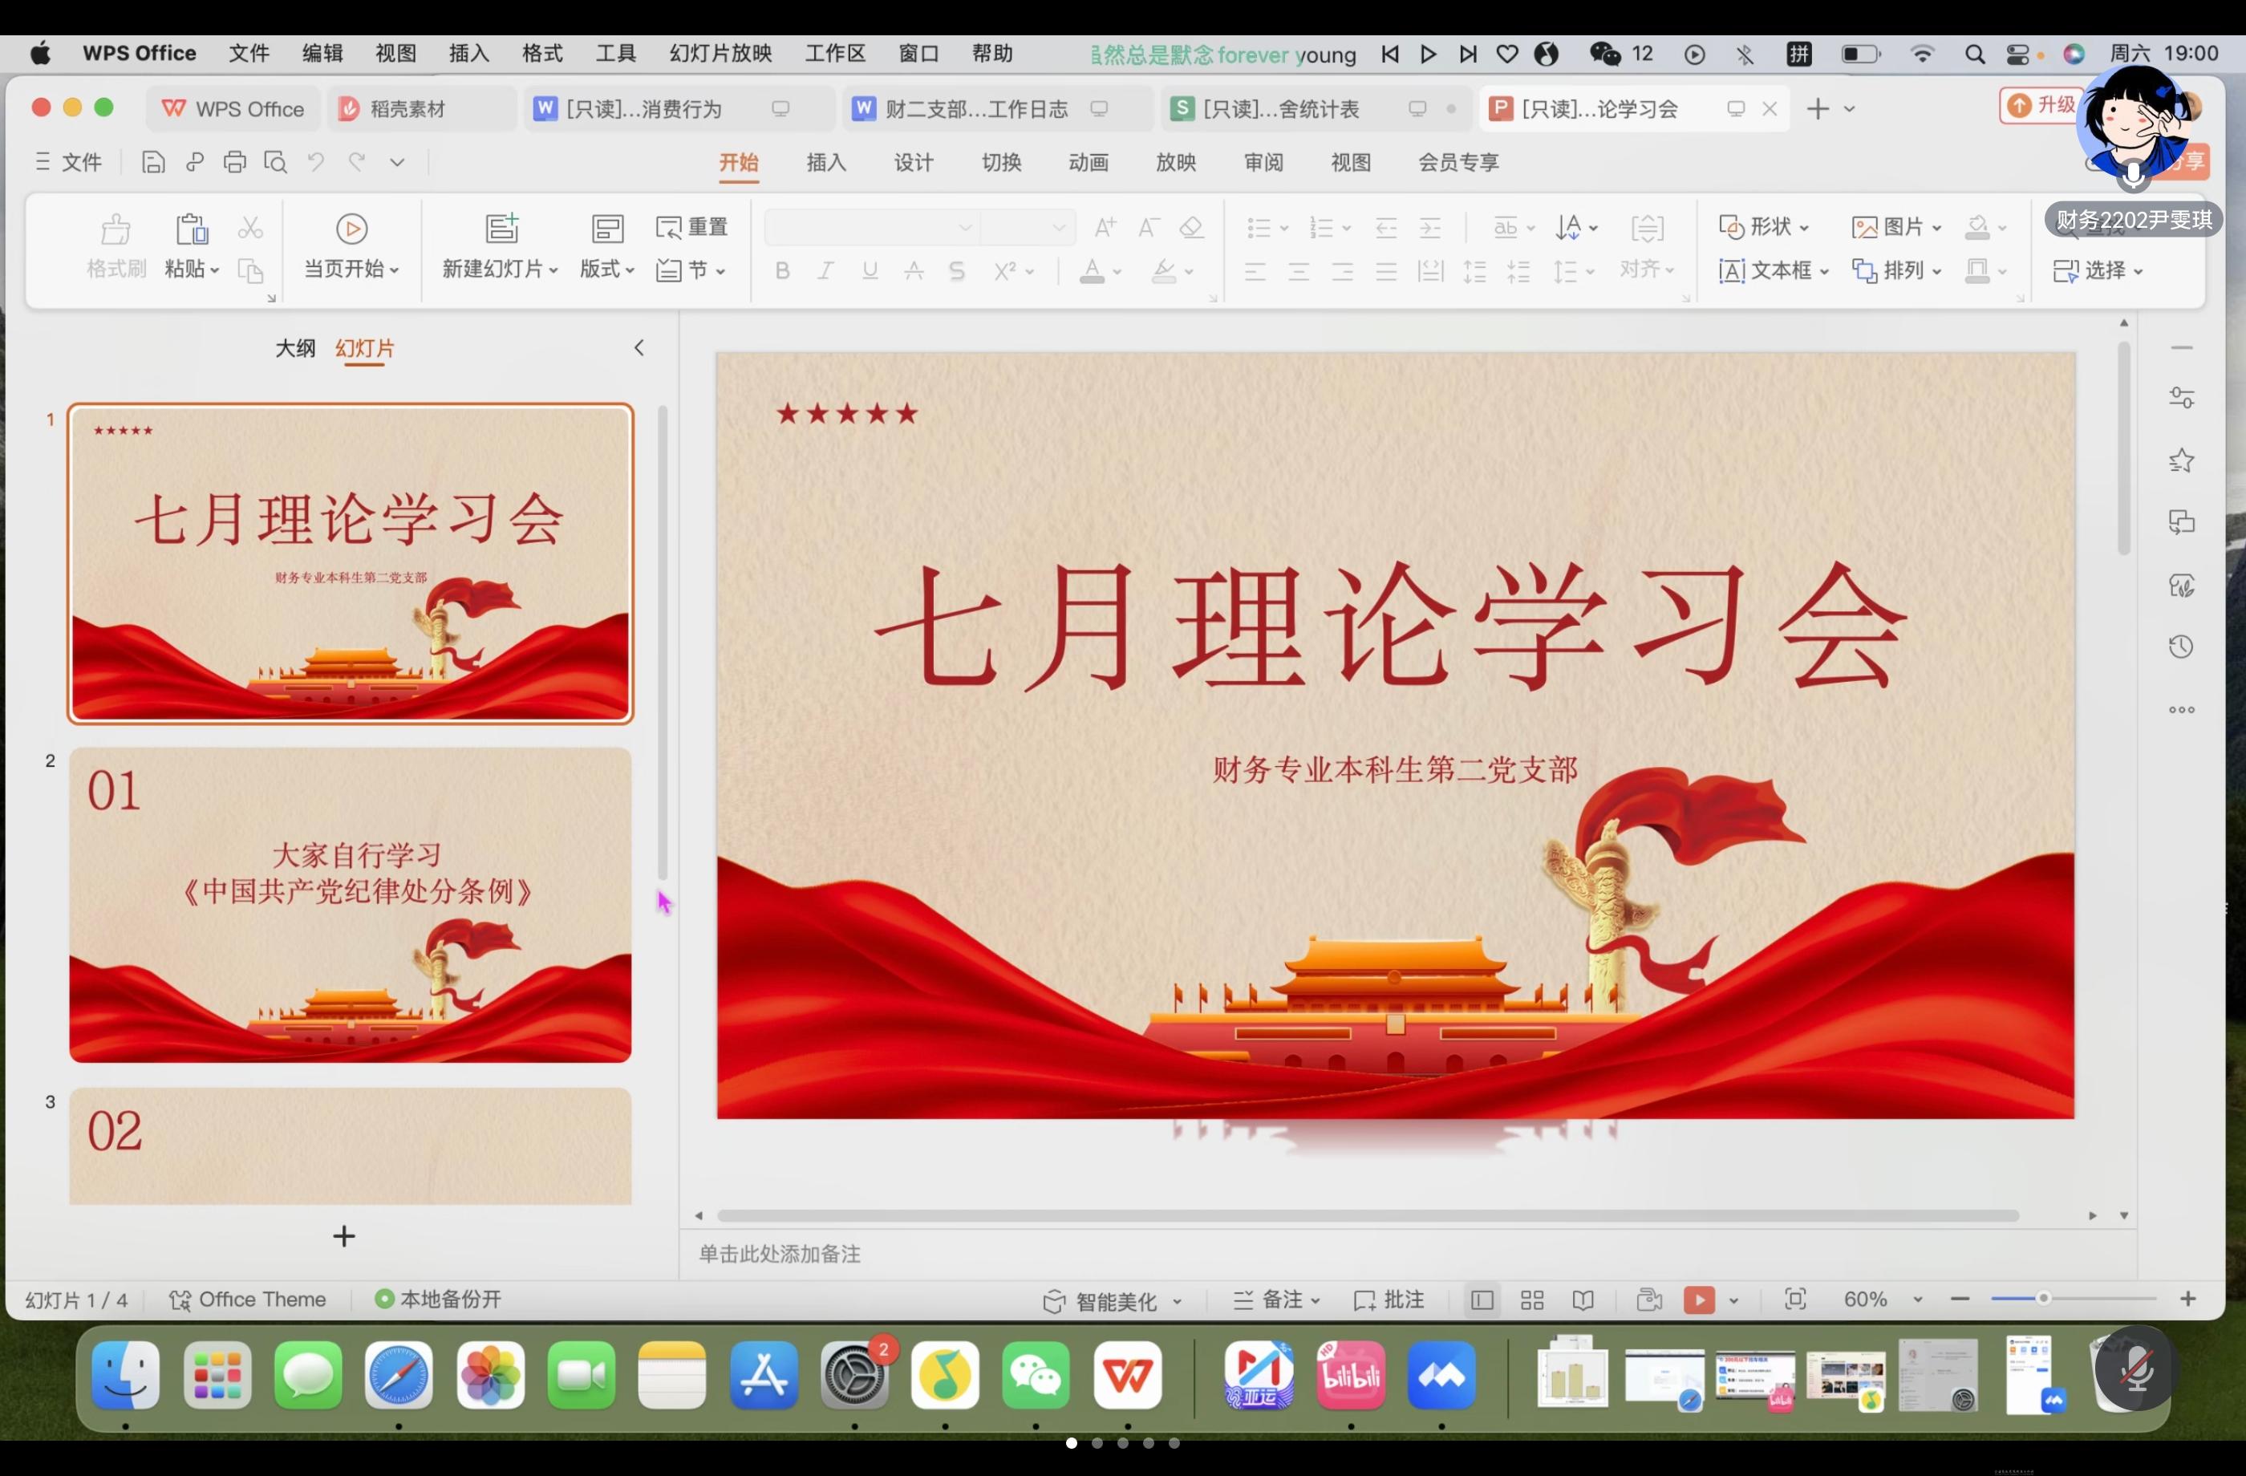2246x1476 pixels.
Task: Toggle reading view book icon
Action: [1583, 1300]
